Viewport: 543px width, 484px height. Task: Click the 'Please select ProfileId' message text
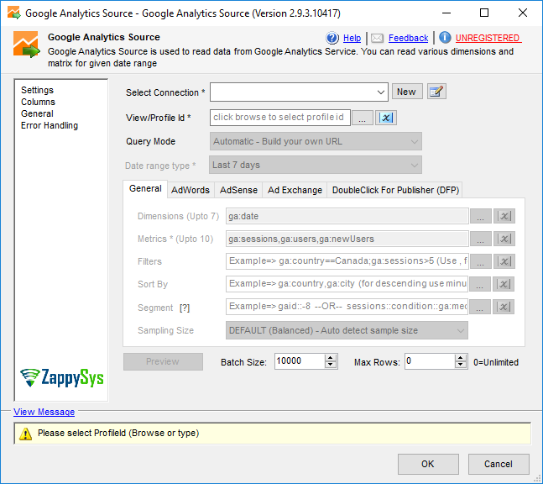pos(118,433)
